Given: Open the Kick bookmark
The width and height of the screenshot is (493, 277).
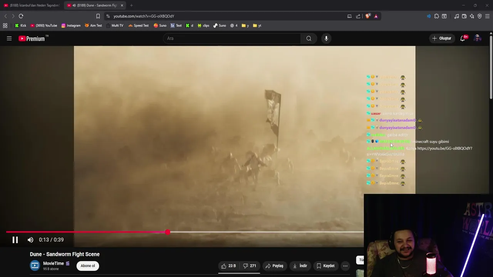Looking at the screenshot, I should (20, 25).
